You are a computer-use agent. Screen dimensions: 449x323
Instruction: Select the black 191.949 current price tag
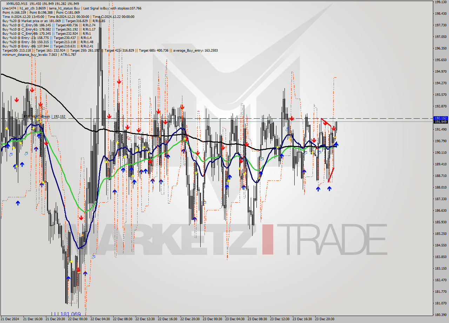[441, 121]
